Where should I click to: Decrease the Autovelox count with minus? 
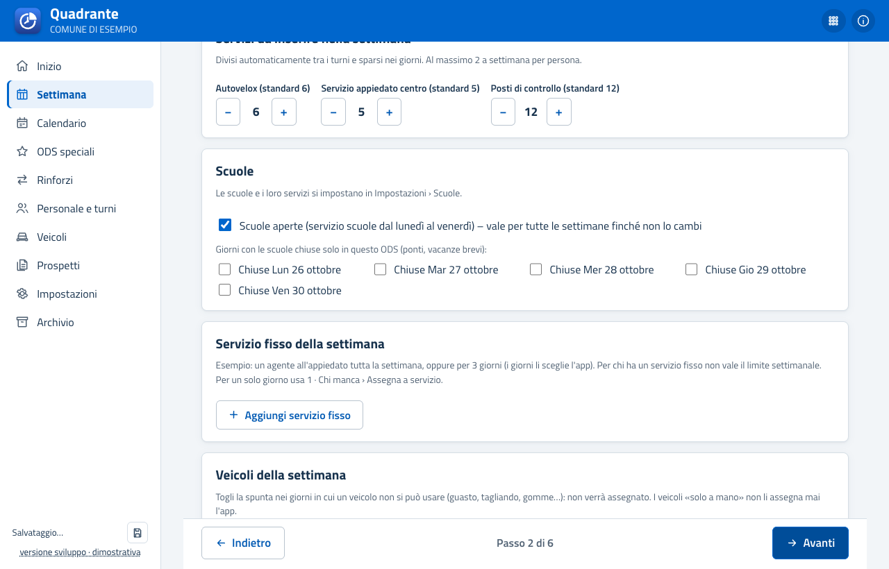[228, 112]
